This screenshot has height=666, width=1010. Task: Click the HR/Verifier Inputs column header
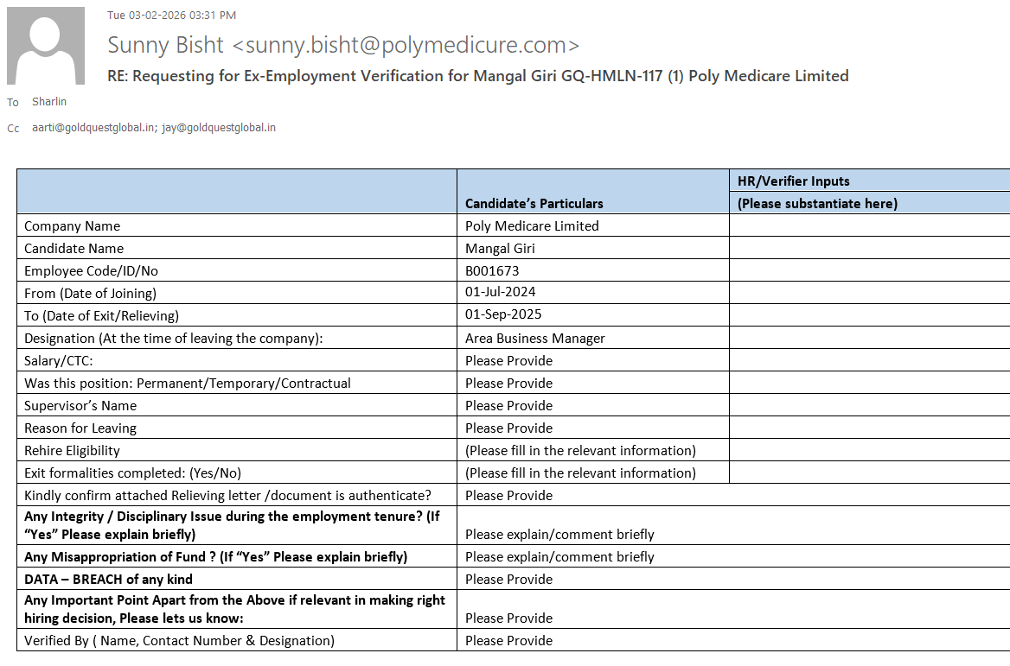793,181
